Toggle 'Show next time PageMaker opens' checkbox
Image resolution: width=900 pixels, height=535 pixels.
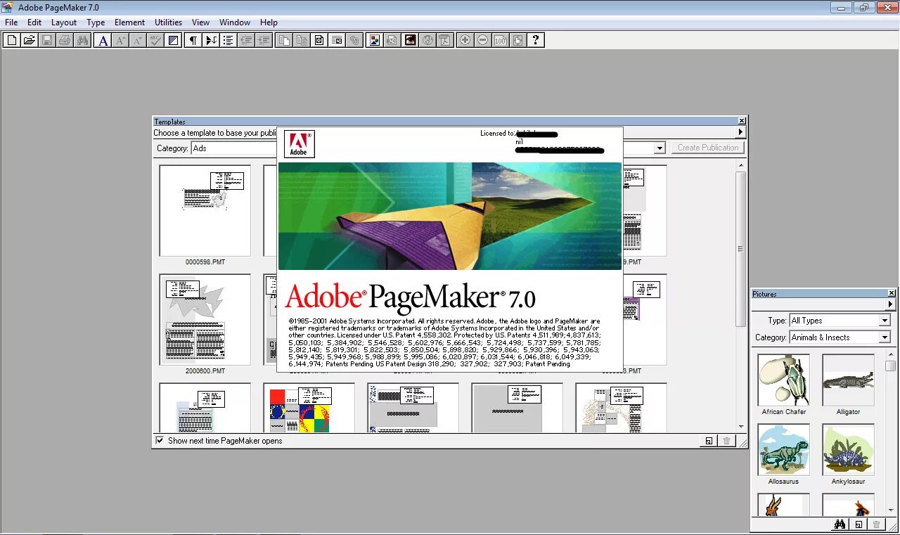tap(160, 441)
